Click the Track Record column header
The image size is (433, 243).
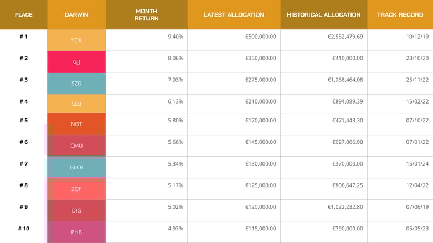coord(400,15)
